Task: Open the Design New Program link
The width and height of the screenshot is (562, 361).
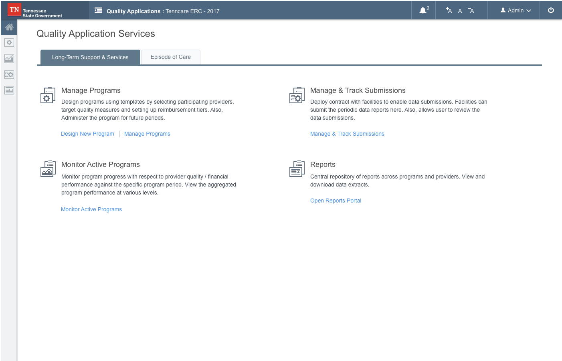Action: pos(87,134)
